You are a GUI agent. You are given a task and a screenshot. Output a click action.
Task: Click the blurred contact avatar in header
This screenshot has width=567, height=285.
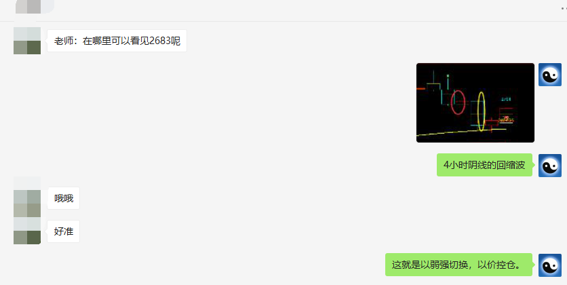pos(35,7)
